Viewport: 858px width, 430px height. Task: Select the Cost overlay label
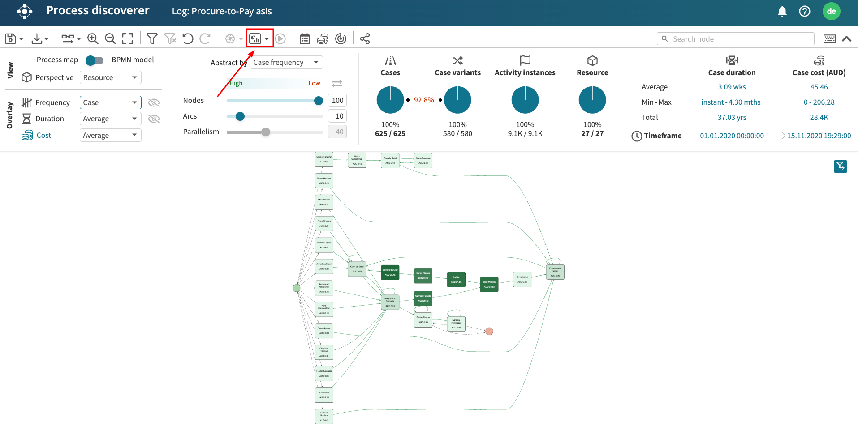[43, 135]
